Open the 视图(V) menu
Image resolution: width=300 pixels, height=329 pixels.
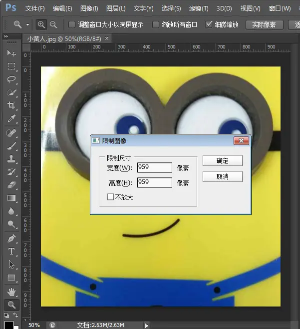251,8
